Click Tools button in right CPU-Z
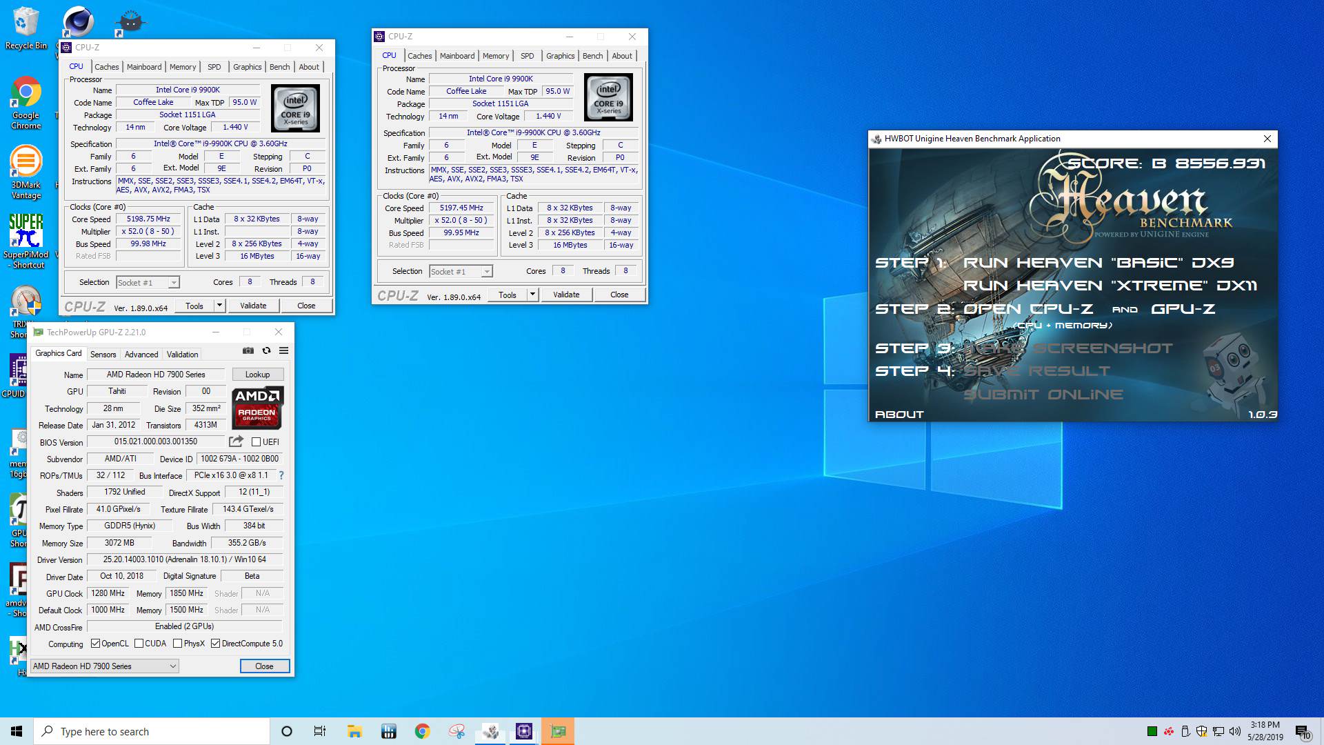This screenshot has height=745, width=1324. coord(508,295)
